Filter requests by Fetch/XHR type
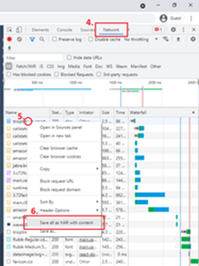Image resolution: width=199 pixels, height=266 pixels. tap(26, 66)
